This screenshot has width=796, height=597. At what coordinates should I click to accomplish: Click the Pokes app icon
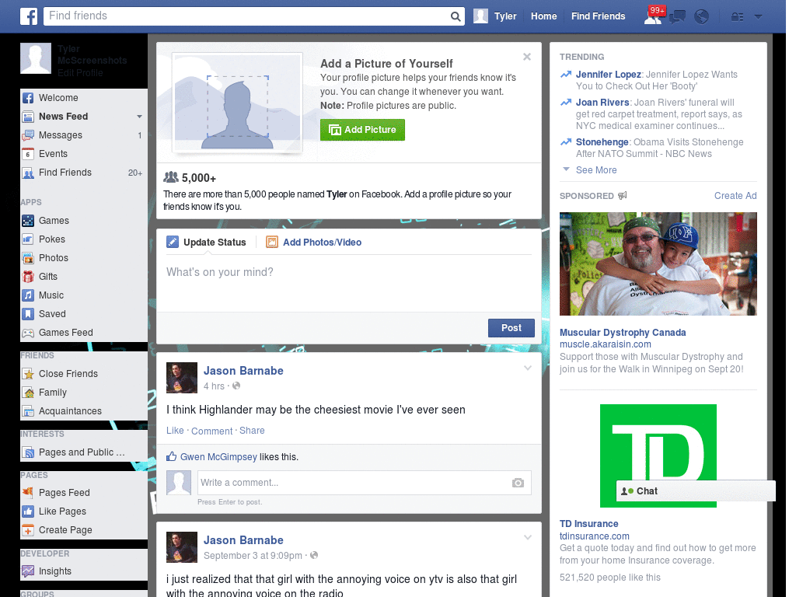click(x=28, y=239)
